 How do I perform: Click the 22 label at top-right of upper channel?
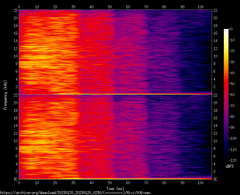click(215, 11)
